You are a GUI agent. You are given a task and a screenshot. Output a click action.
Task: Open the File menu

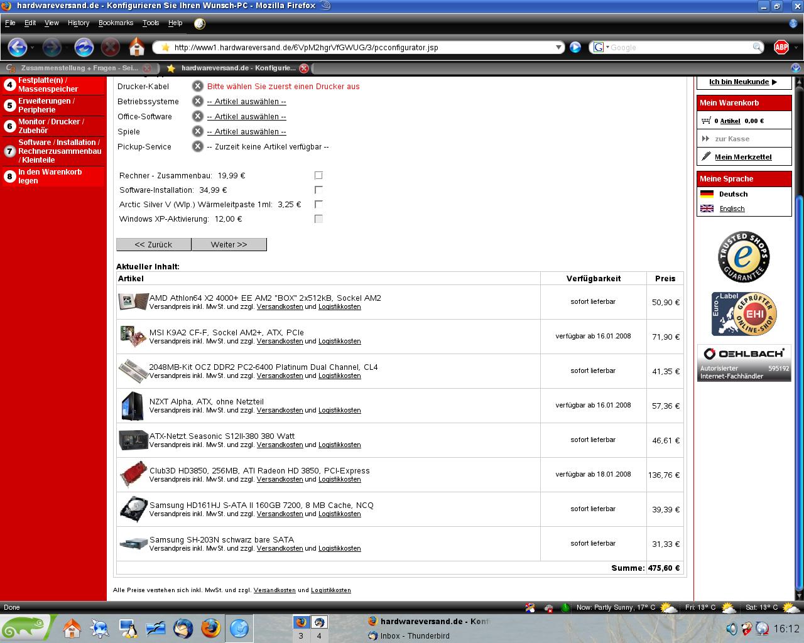tap(10, 23)
